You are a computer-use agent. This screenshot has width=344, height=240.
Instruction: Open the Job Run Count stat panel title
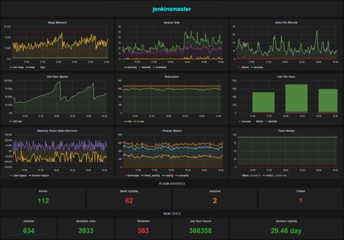[200, 221]
